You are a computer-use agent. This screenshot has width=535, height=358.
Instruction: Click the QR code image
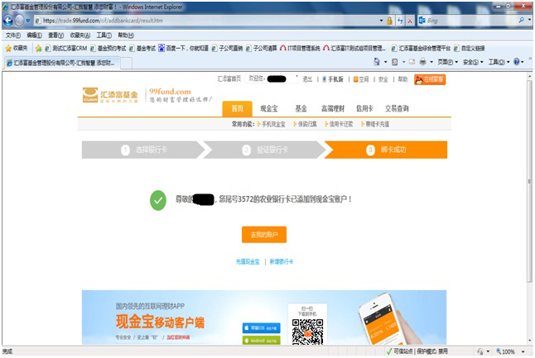[x=307, y=332]
